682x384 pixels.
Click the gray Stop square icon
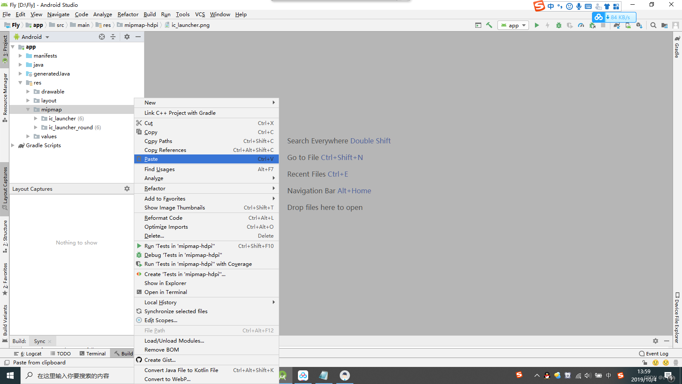click(x=603, y=25)
